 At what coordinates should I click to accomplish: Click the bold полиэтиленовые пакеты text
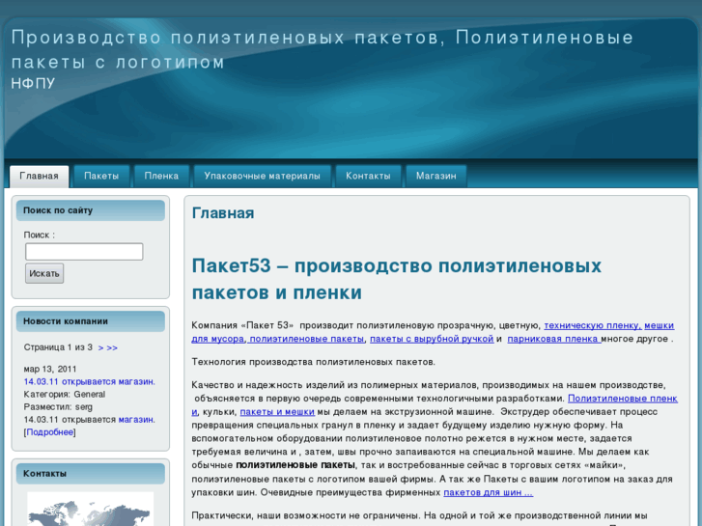[295, 465]
